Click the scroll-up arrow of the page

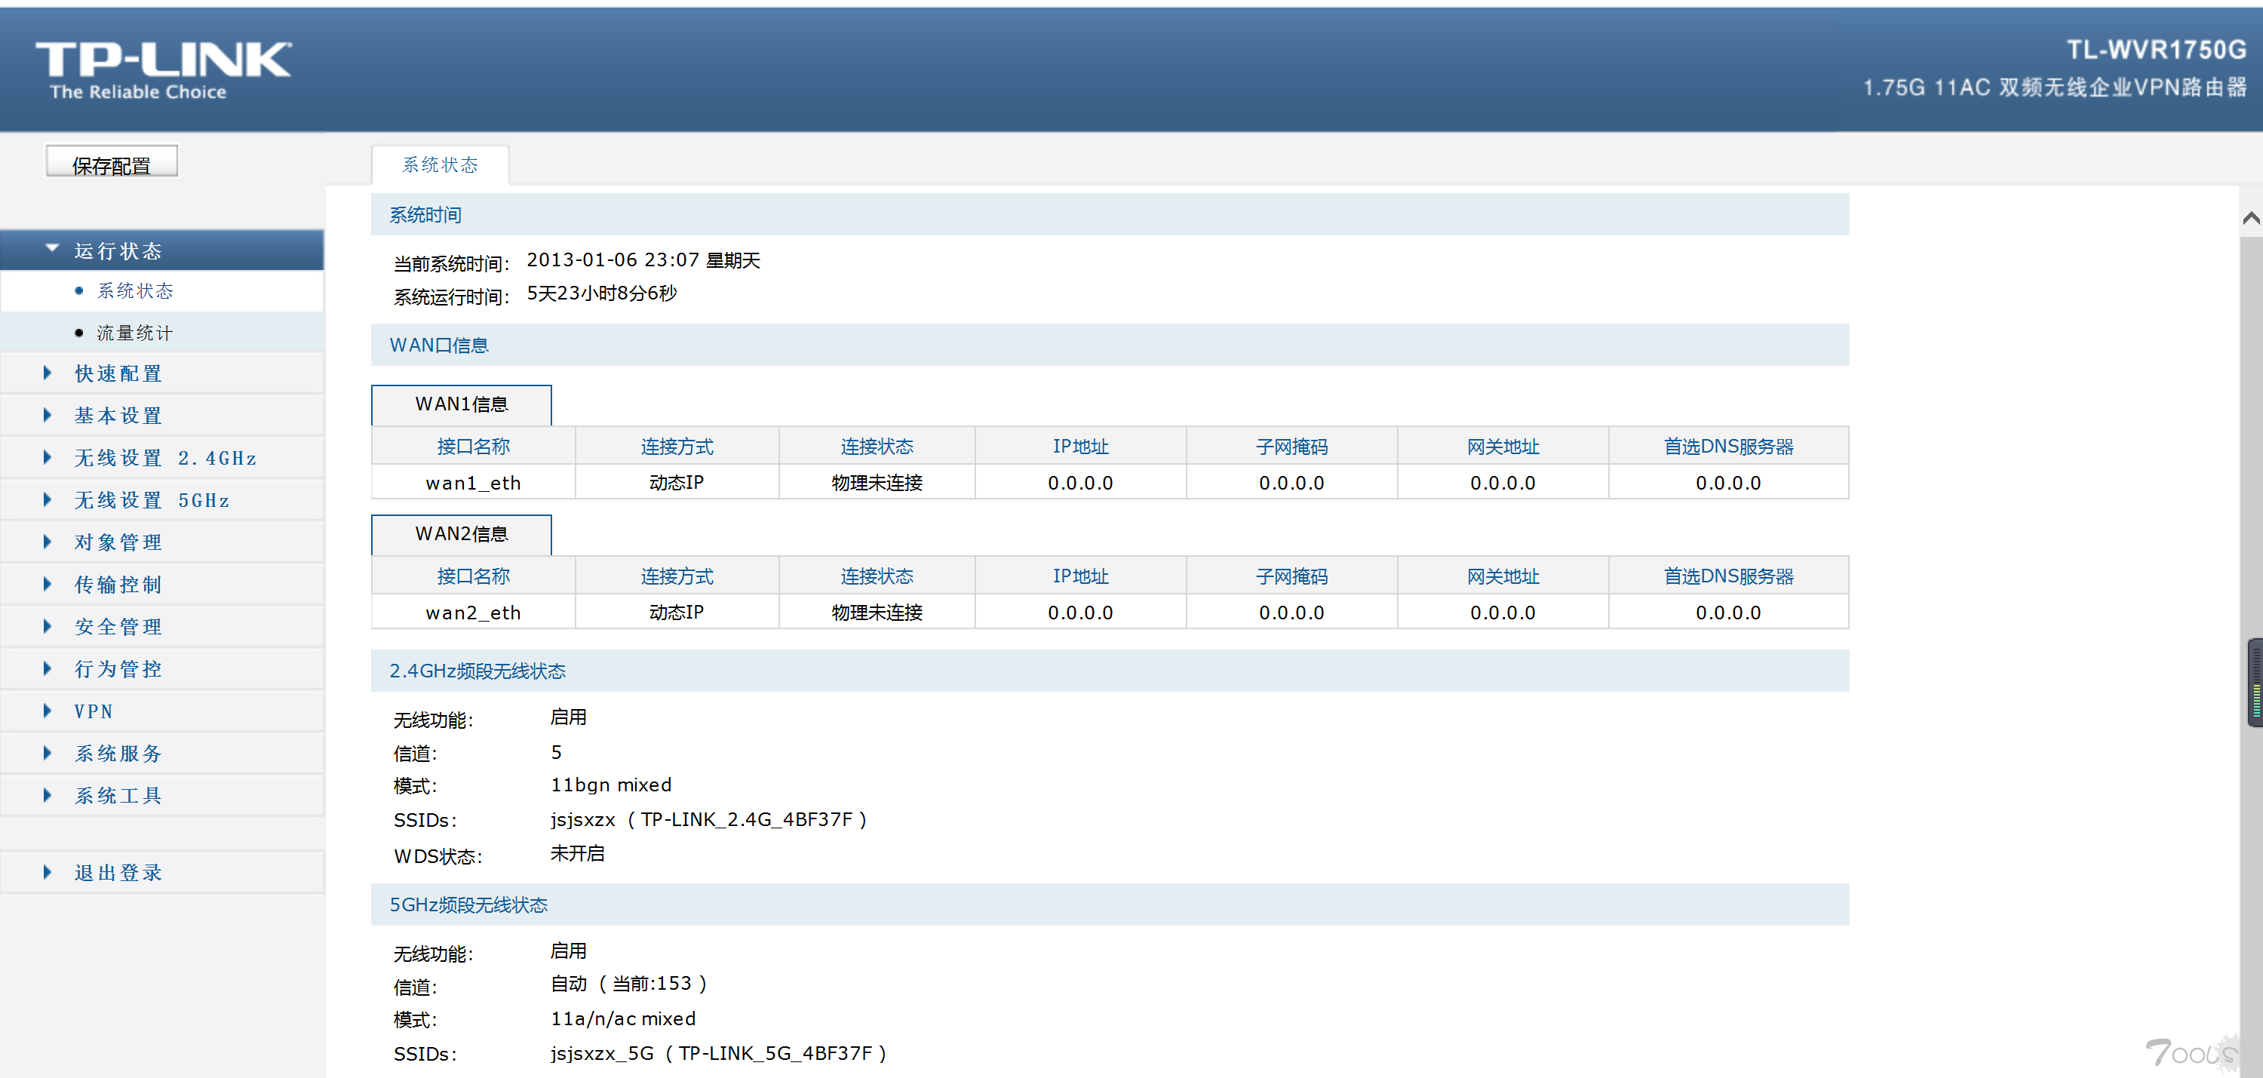pyautogui.click(x=2252, y=218)
